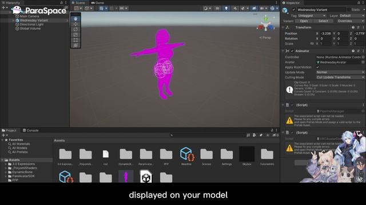Open scene camera settings dropdown

[x=264, y=9]
